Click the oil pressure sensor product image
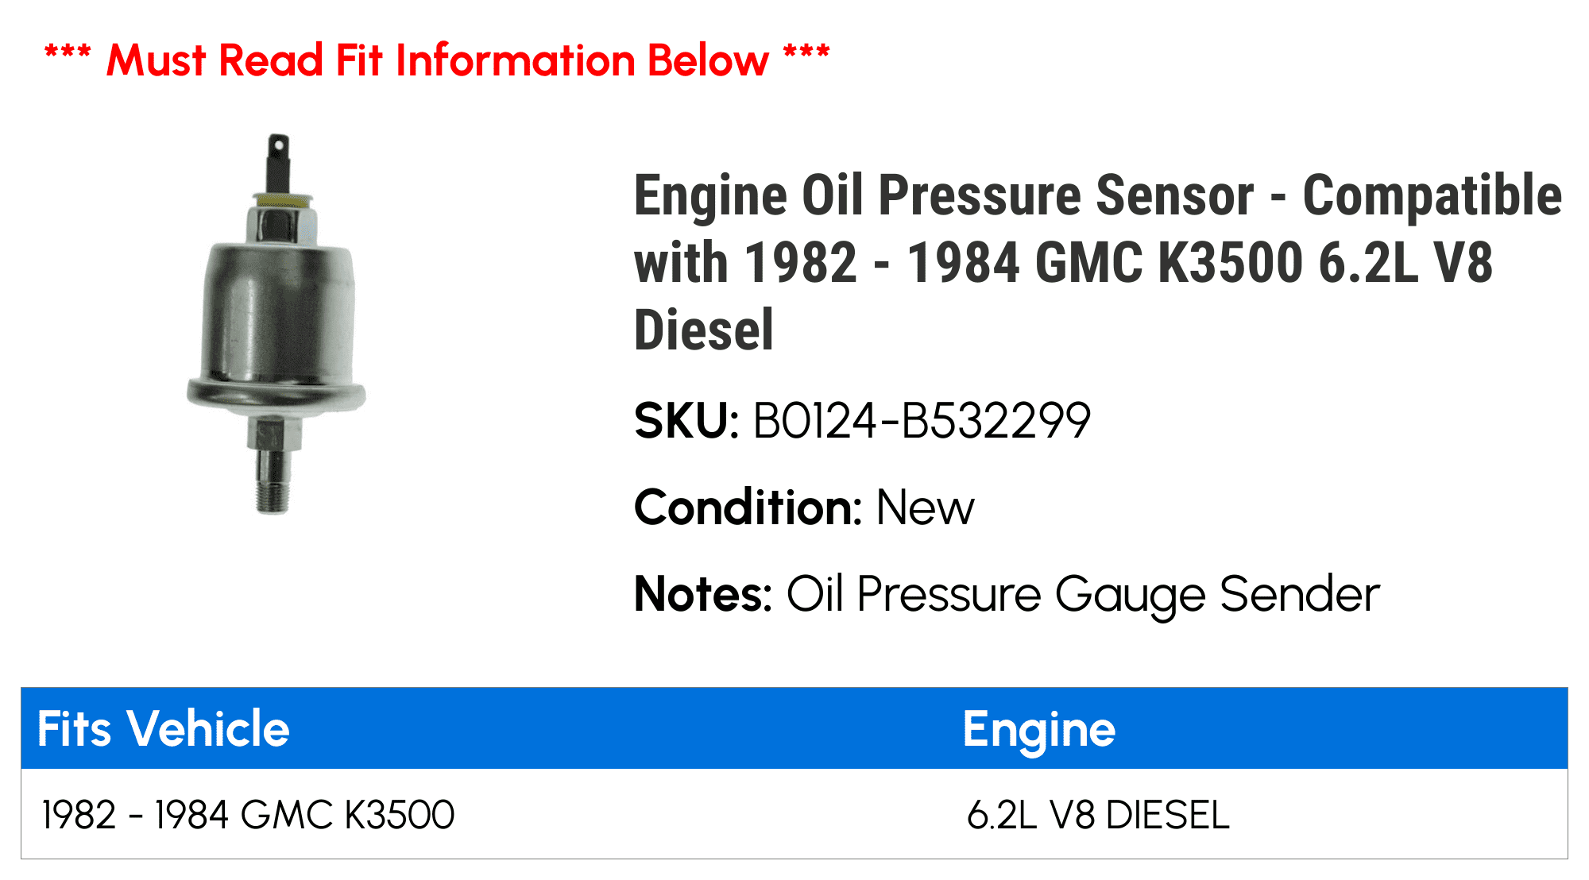 pyautogui.click(x=276, y=324)
